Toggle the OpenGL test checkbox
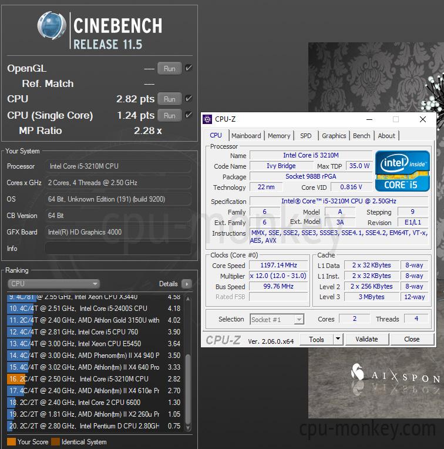The image size is (444, 449). (x=189, y=68)
